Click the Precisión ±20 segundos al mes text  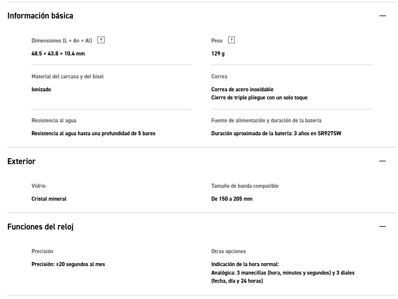pos(68,264)
